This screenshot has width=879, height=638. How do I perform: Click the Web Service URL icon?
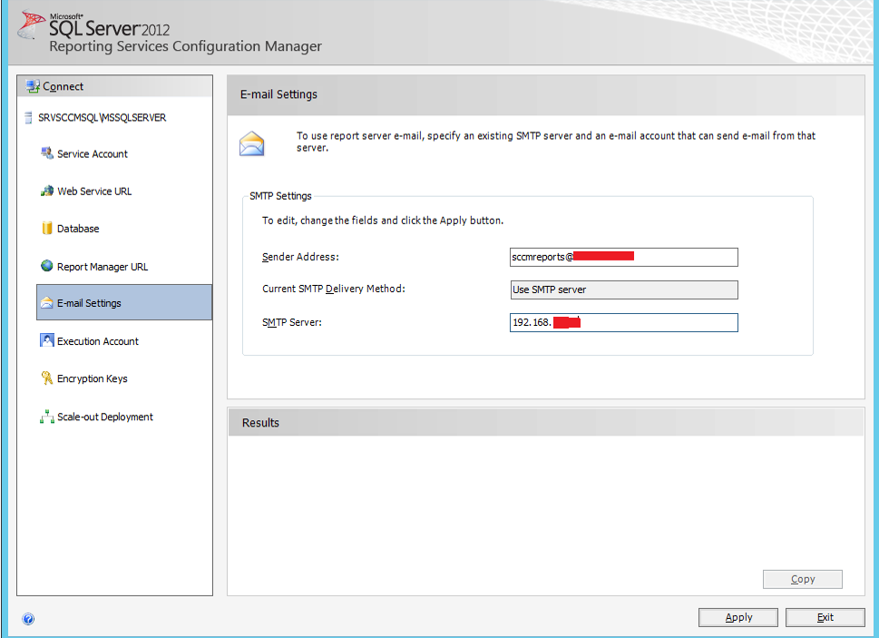point(47,191)
